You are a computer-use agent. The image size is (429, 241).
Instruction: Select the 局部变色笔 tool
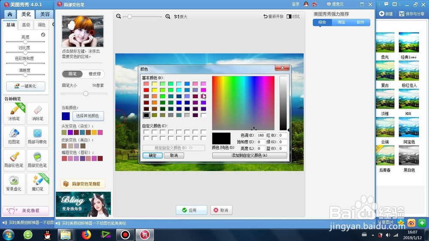(x=38, y=160)
